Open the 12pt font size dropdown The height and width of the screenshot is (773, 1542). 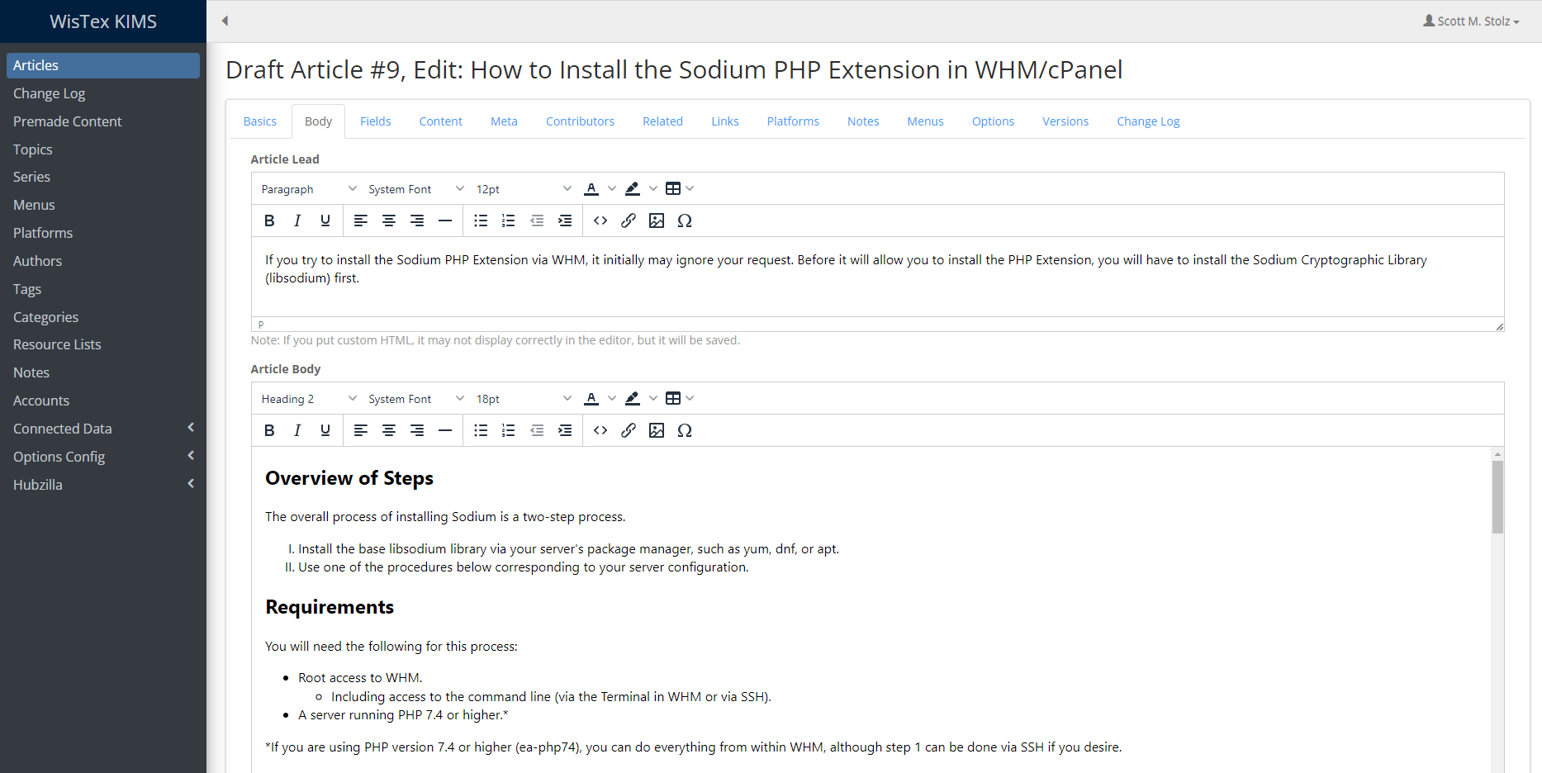coord(523,189)
